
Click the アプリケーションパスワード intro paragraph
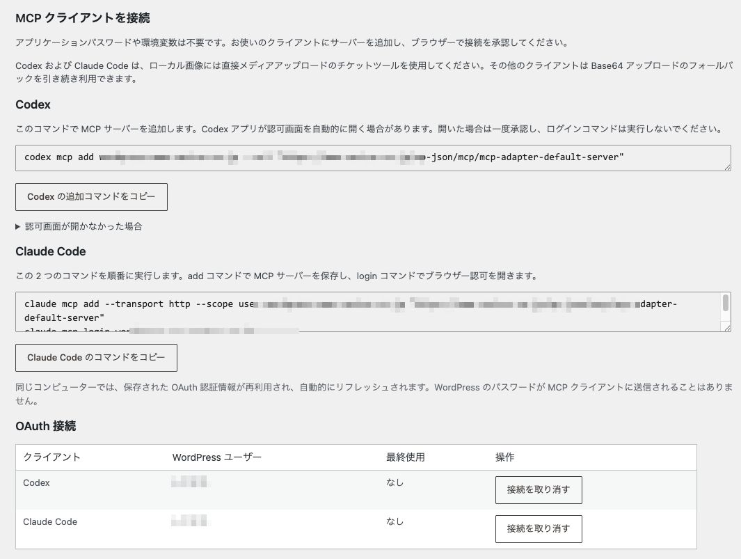(x=292, y=42)
